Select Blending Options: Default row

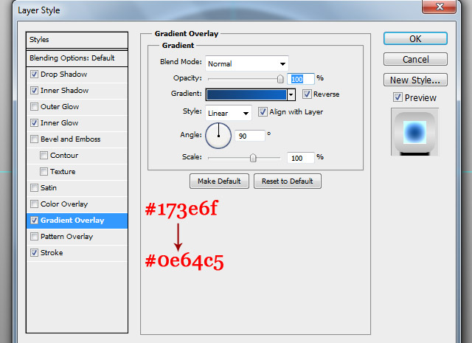click(x=77, y=58)
